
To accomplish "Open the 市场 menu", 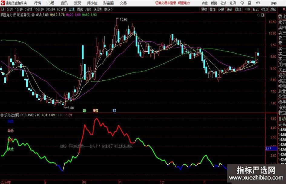I will (51, 3).
